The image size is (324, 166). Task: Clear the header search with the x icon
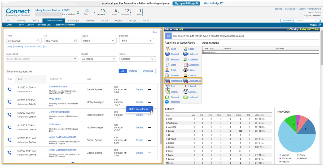(316, 21)
